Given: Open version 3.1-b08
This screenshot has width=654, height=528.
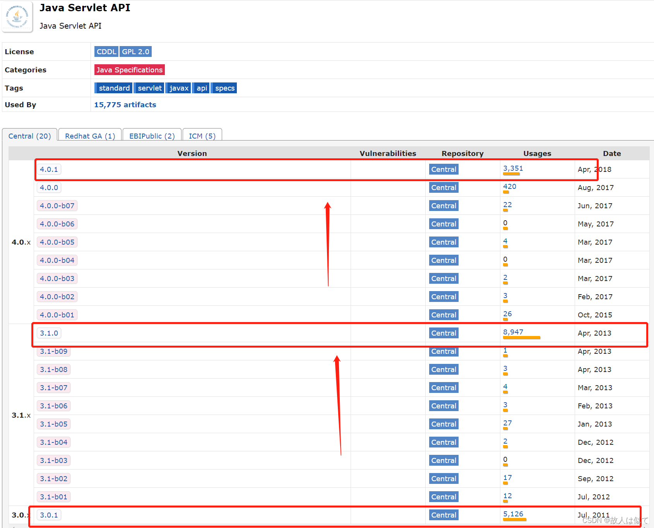Looking at the screenshot, I should click(54, 369).
